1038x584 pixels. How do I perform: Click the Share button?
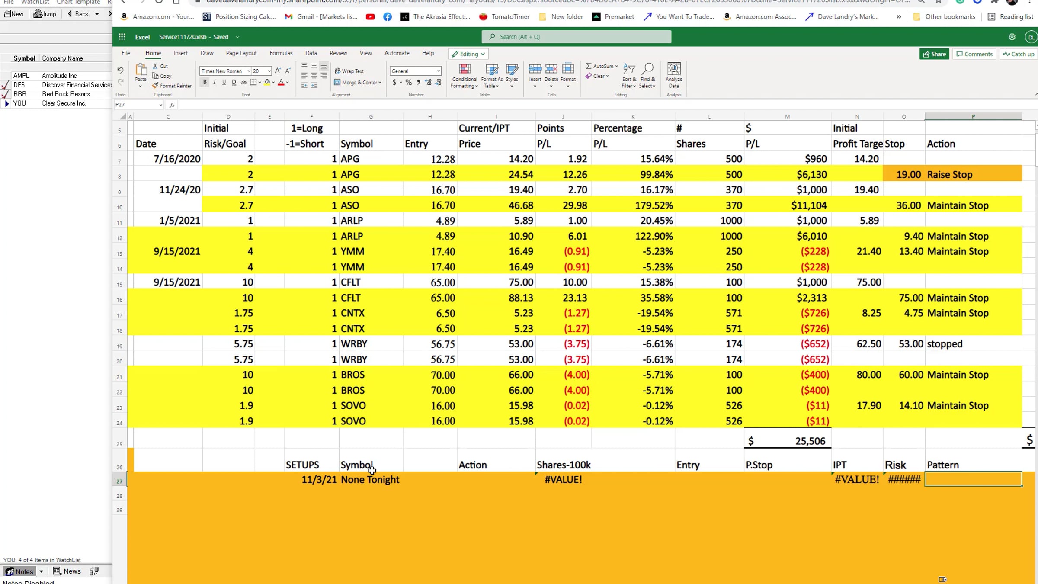coord(934,54)
